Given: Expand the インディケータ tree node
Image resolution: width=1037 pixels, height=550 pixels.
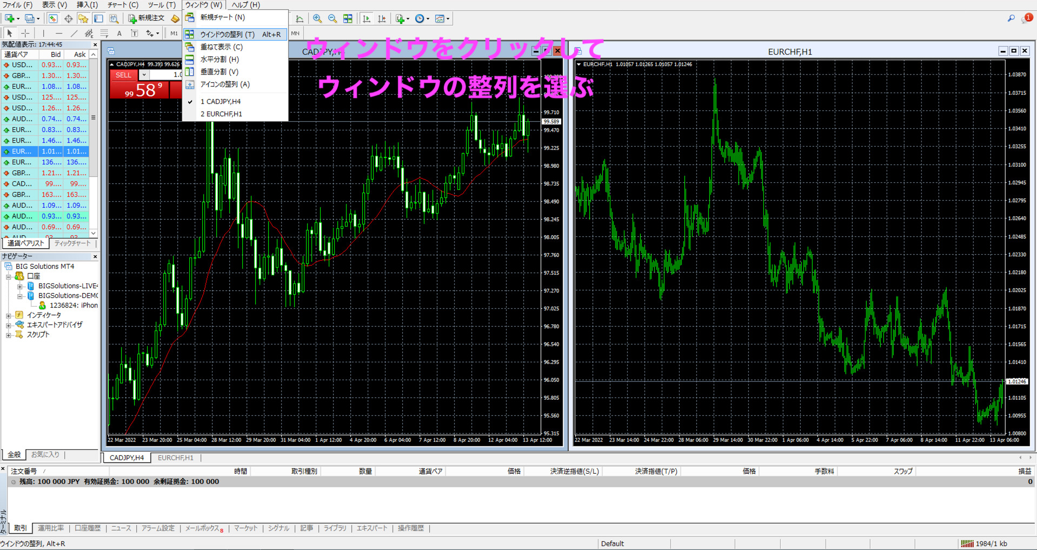Looking at the screenshot, I should pyautogui.click(x=9, y=315).
